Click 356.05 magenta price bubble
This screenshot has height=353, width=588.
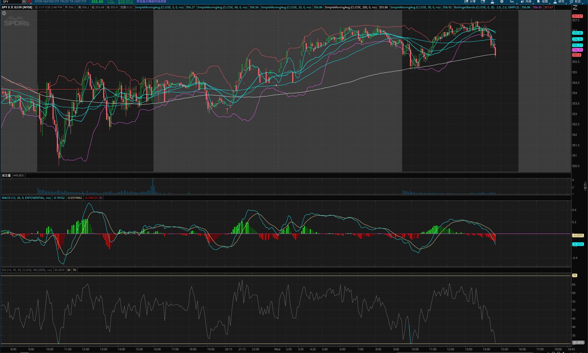[577, 50]
